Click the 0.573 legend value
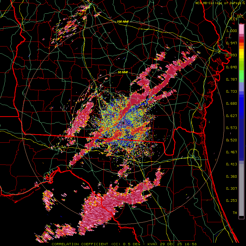Screen dimensions: 246x246 pos(232,128)
